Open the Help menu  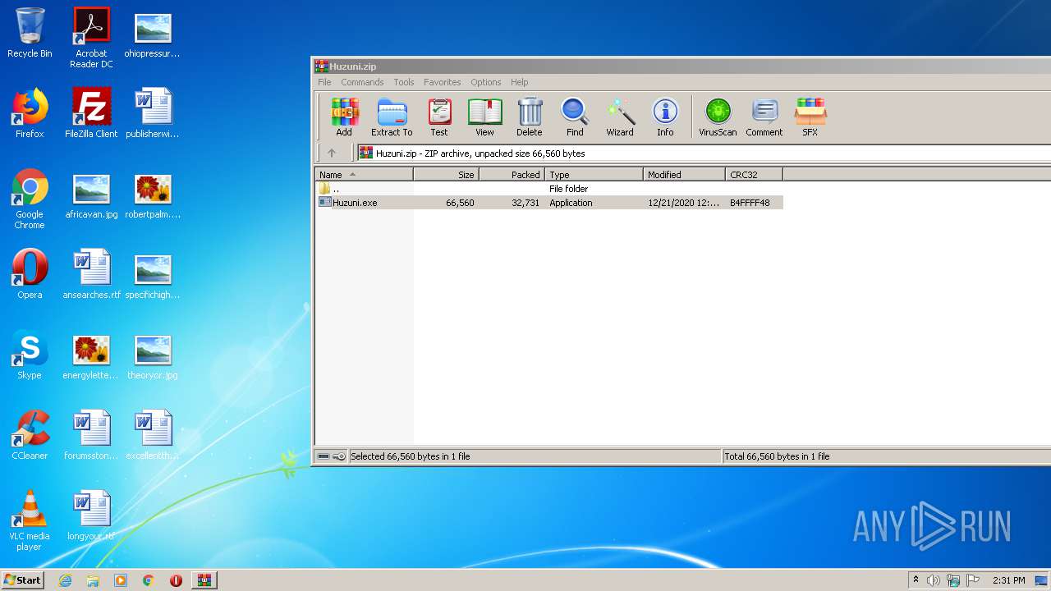coord(519,82)
